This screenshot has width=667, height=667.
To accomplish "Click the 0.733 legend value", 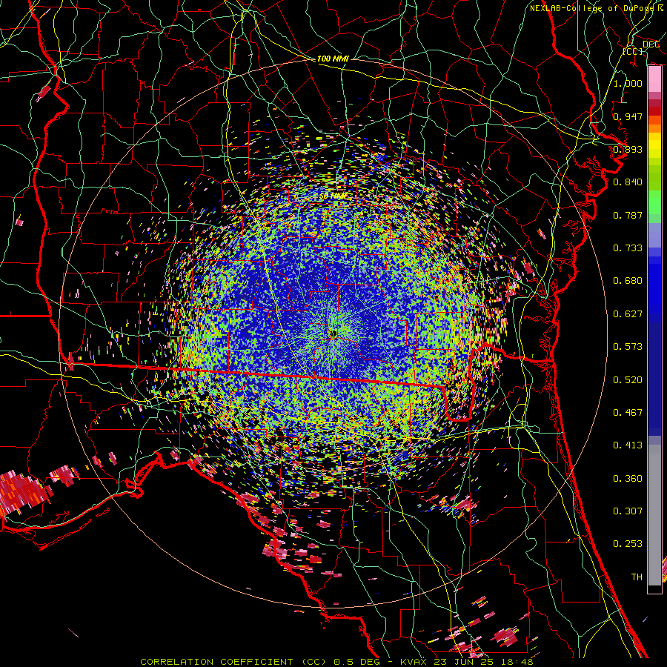I will coord(628,248).
